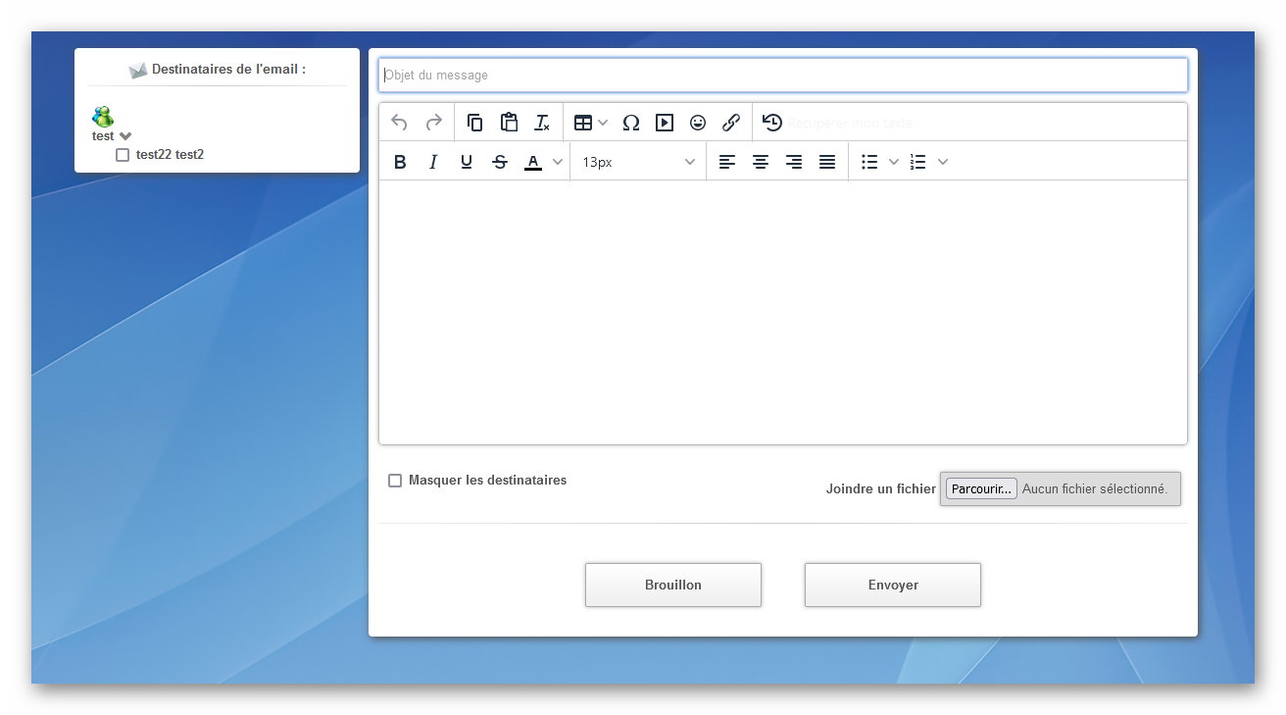Toggle strikethrough formatting
The width and height of the screenshot is (1286, 715).
[x=500, y=162]
